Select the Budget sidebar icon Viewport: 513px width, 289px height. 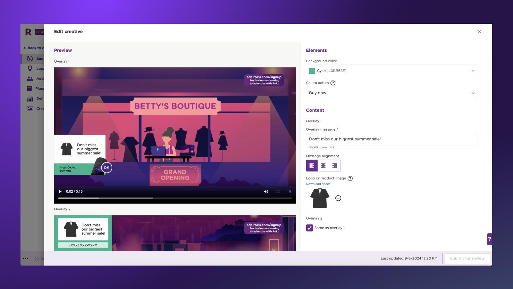[30, 58]
